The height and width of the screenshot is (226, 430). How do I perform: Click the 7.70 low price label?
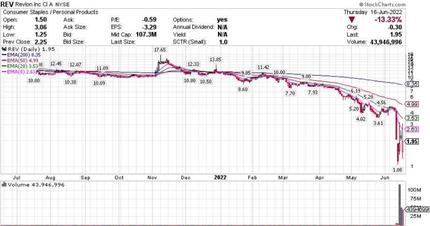click(x=290, y=93)
